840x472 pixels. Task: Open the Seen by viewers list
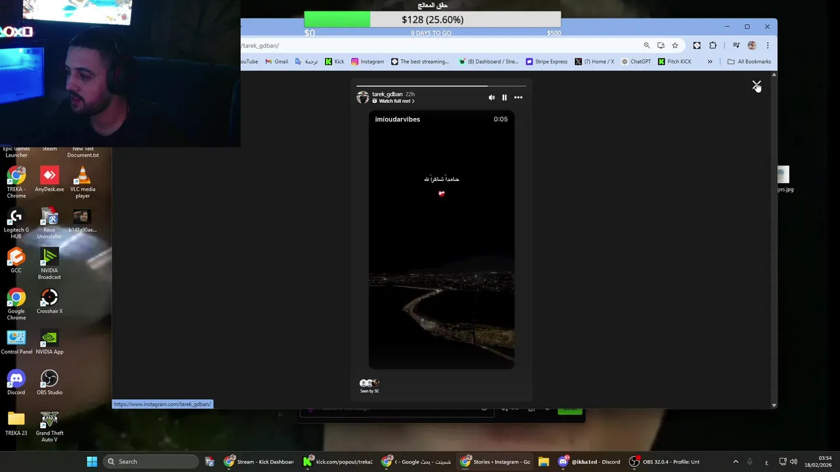click(x=369, y=386)
